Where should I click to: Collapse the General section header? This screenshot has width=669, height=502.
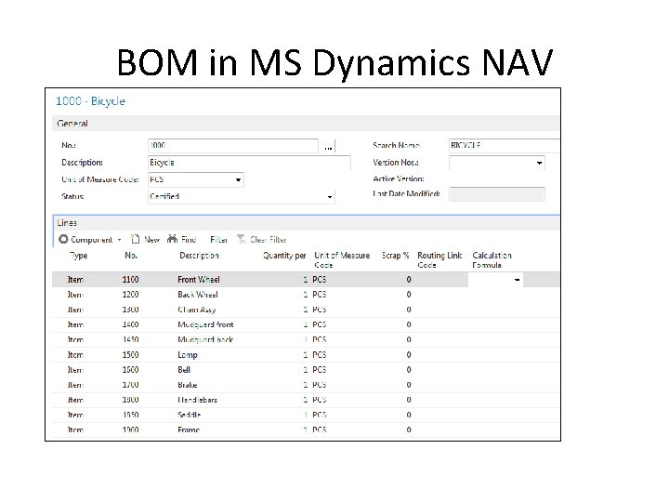[x=306, y=124]
